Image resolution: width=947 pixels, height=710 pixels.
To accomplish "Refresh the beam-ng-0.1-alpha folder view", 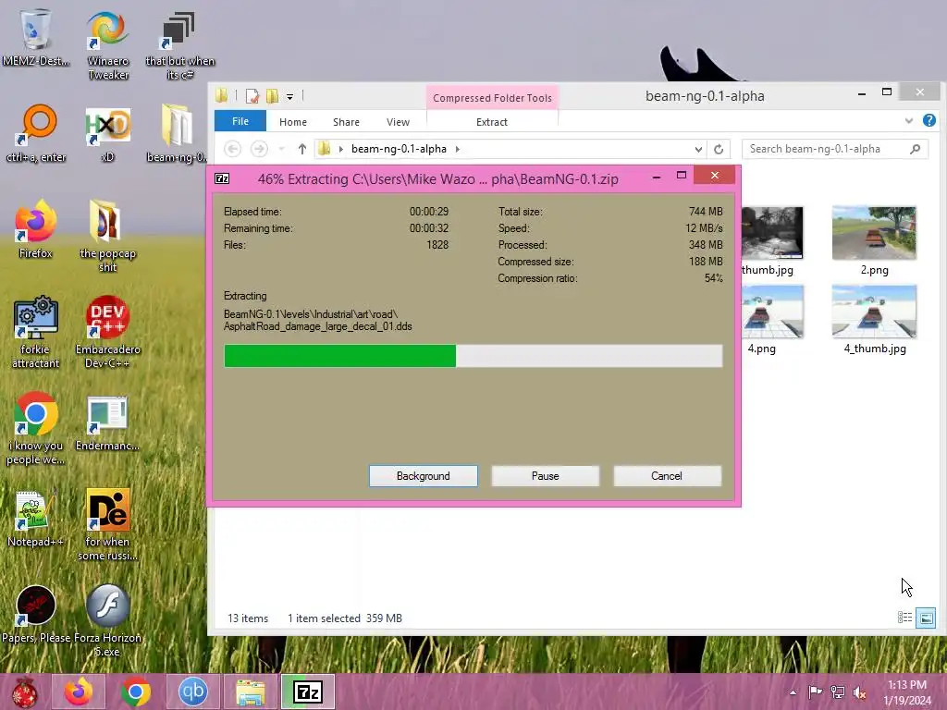I will pos(718,149).
